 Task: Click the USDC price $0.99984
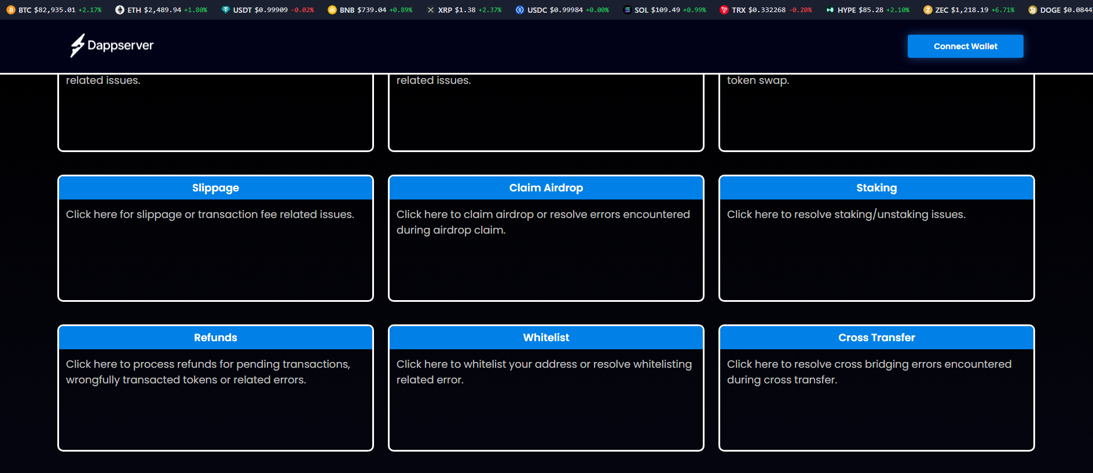[566, 10]
